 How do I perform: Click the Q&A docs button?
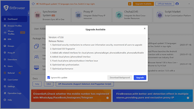[x=48, y=84]
